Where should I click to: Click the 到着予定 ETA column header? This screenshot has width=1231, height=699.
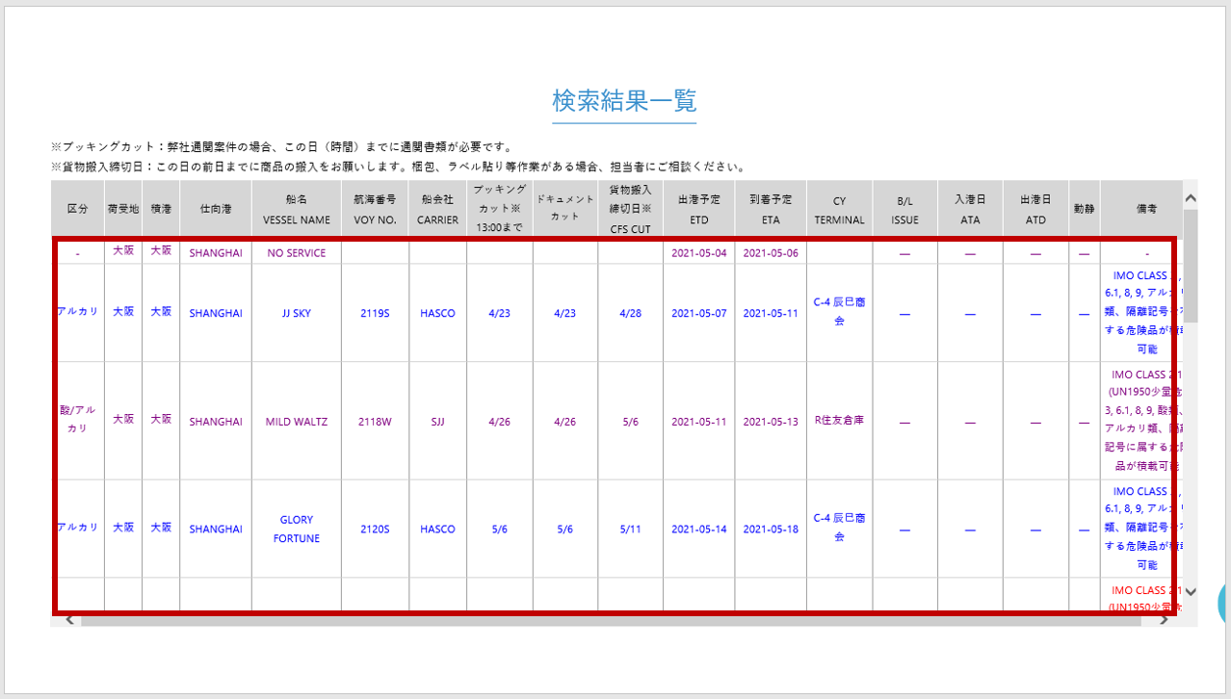coord(771,208)
